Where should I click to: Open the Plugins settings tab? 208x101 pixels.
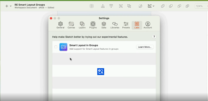pyautogui.click(x=93, y=25)
